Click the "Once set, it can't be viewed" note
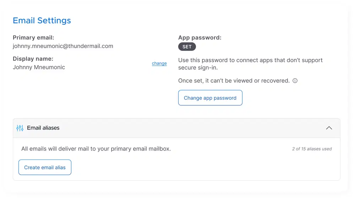This screenshot has width=355, height=199. tap(234, 81)
